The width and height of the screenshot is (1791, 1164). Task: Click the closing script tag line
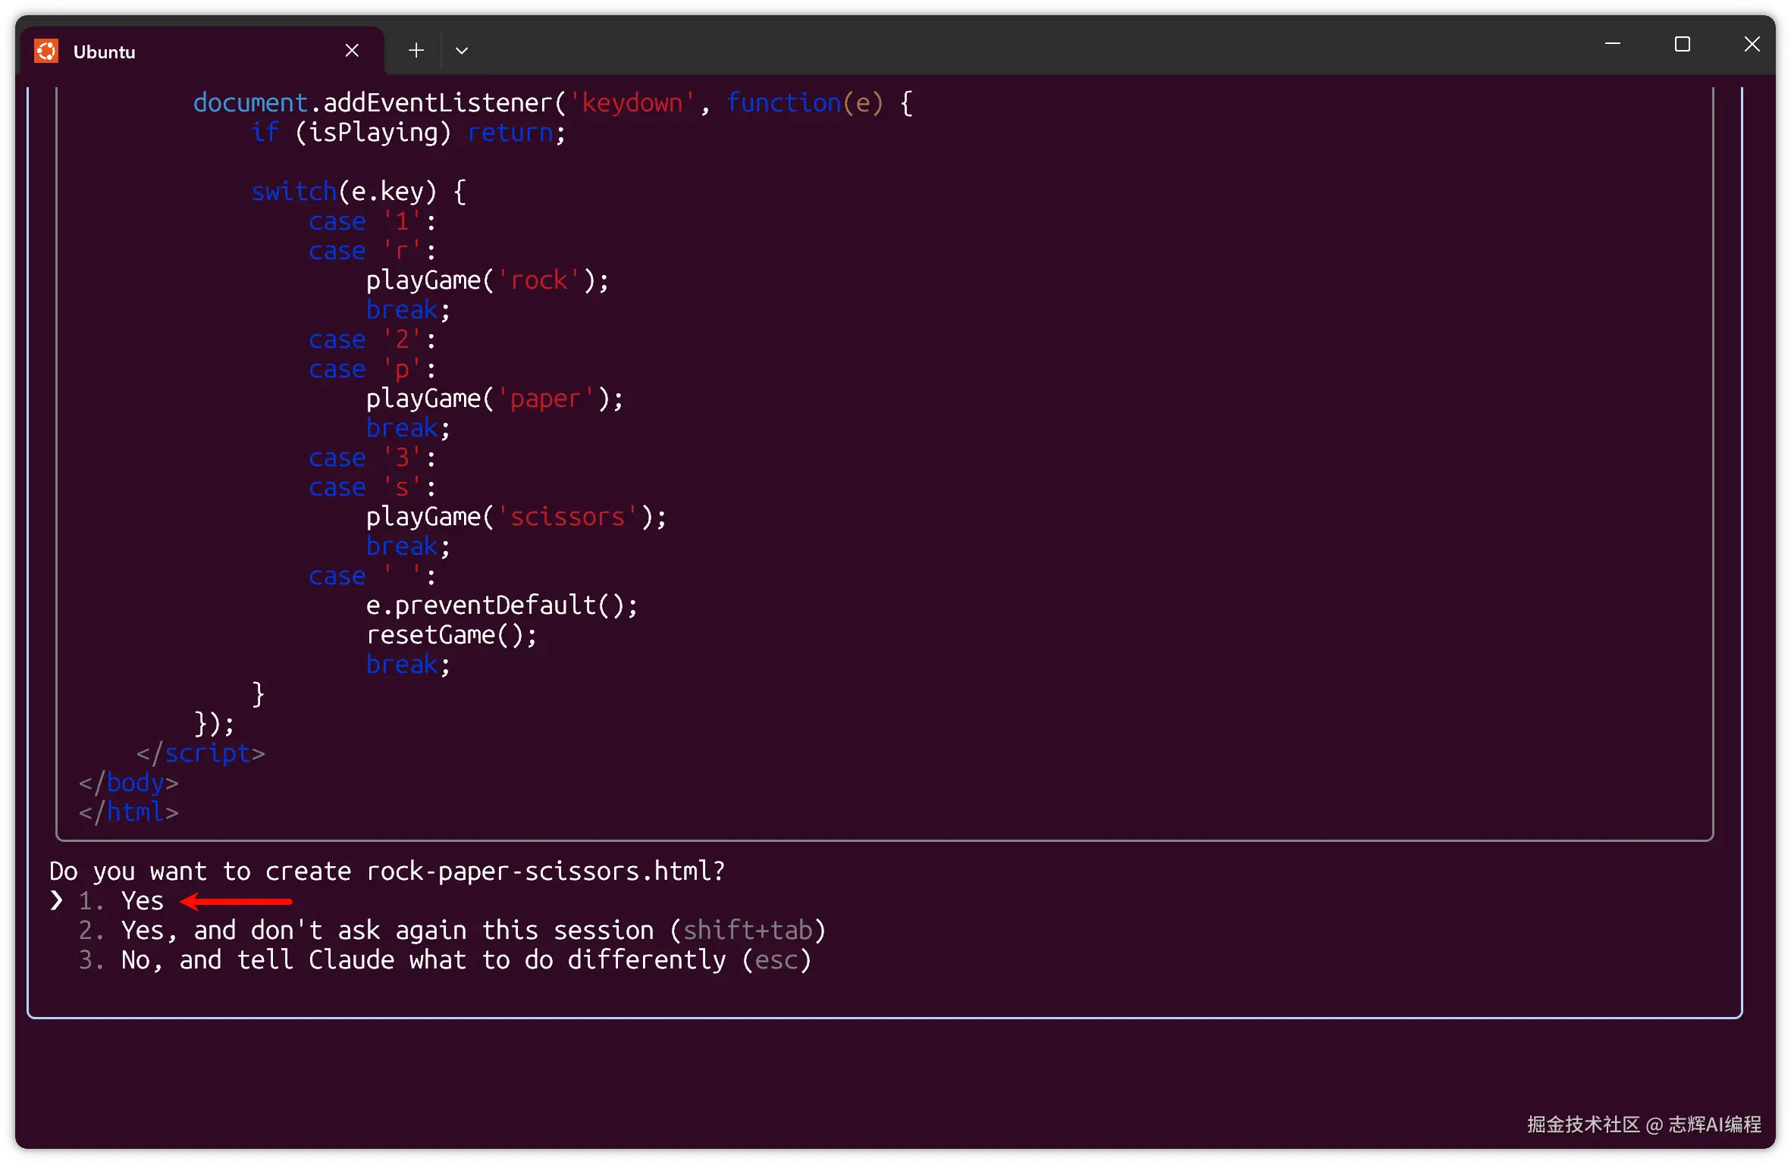click(x=201, y=753)
